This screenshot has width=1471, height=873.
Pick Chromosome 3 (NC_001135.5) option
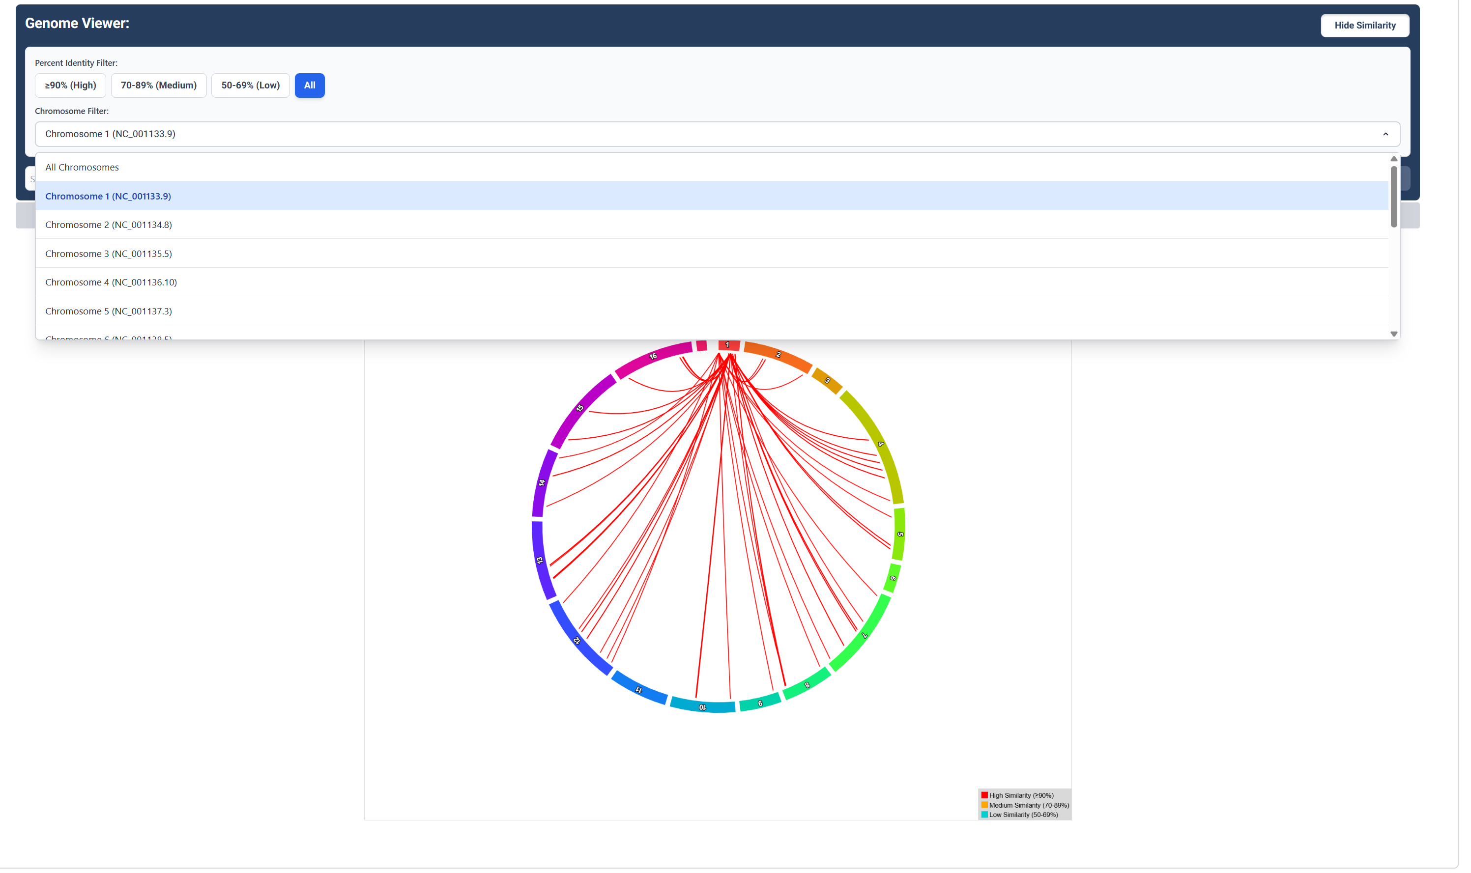click(108, 253)
